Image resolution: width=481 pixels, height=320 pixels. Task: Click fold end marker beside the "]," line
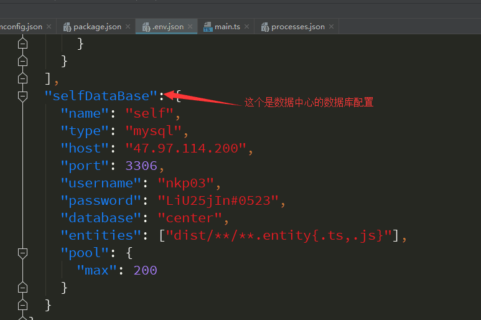click(x=23, y=78)
